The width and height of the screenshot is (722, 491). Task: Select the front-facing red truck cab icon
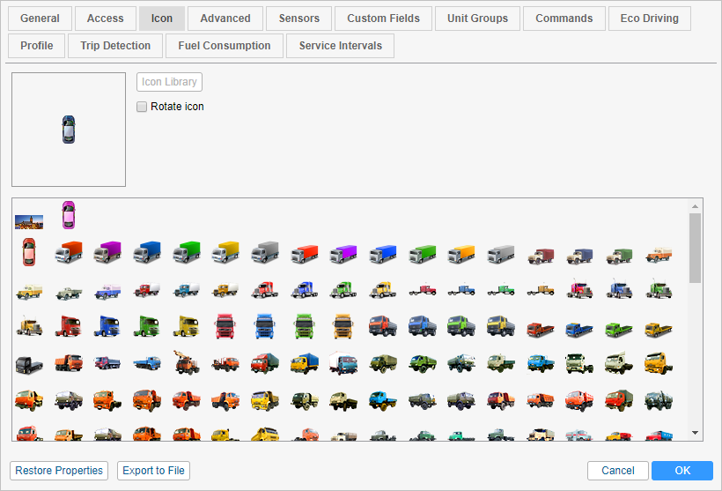[225, 326]
